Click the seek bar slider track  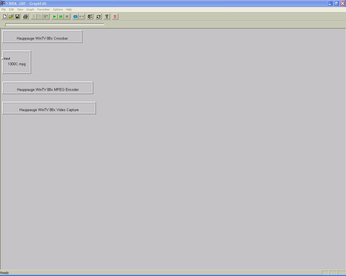[54, 25]
